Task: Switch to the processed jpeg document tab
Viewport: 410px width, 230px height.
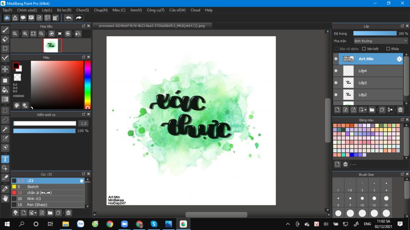Action: 152,26
